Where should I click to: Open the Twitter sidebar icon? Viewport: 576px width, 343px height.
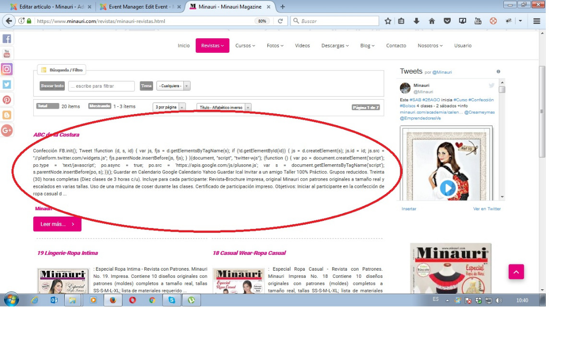[7, 84]
